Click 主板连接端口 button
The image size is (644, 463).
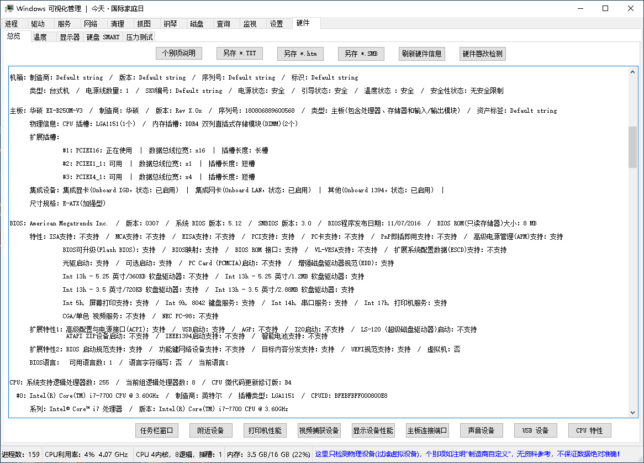point(427,430)
